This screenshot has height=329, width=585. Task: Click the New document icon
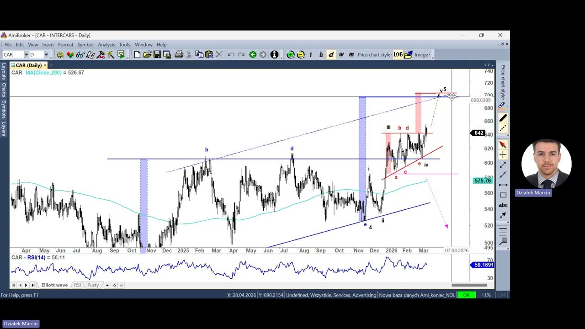137,55
